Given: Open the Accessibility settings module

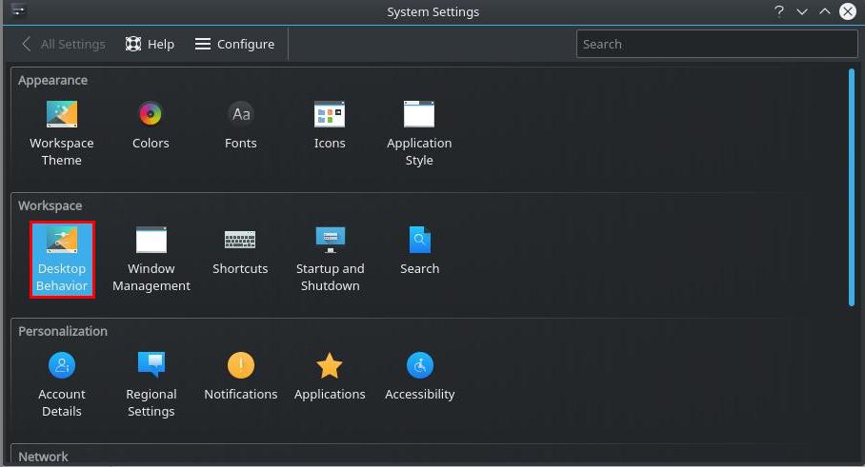Looking at the screenshot, I should click(420, 377).
